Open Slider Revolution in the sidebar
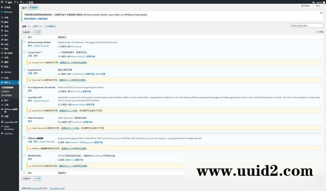Viewport: 326px width, 191px height. click(9, 128)
